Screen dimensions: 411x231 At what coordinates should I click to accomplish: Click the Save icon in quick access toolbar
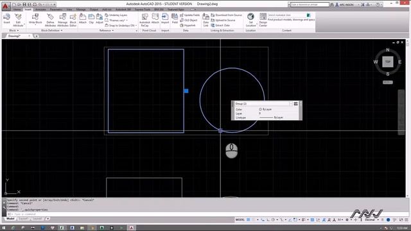(x=24, y=4)
